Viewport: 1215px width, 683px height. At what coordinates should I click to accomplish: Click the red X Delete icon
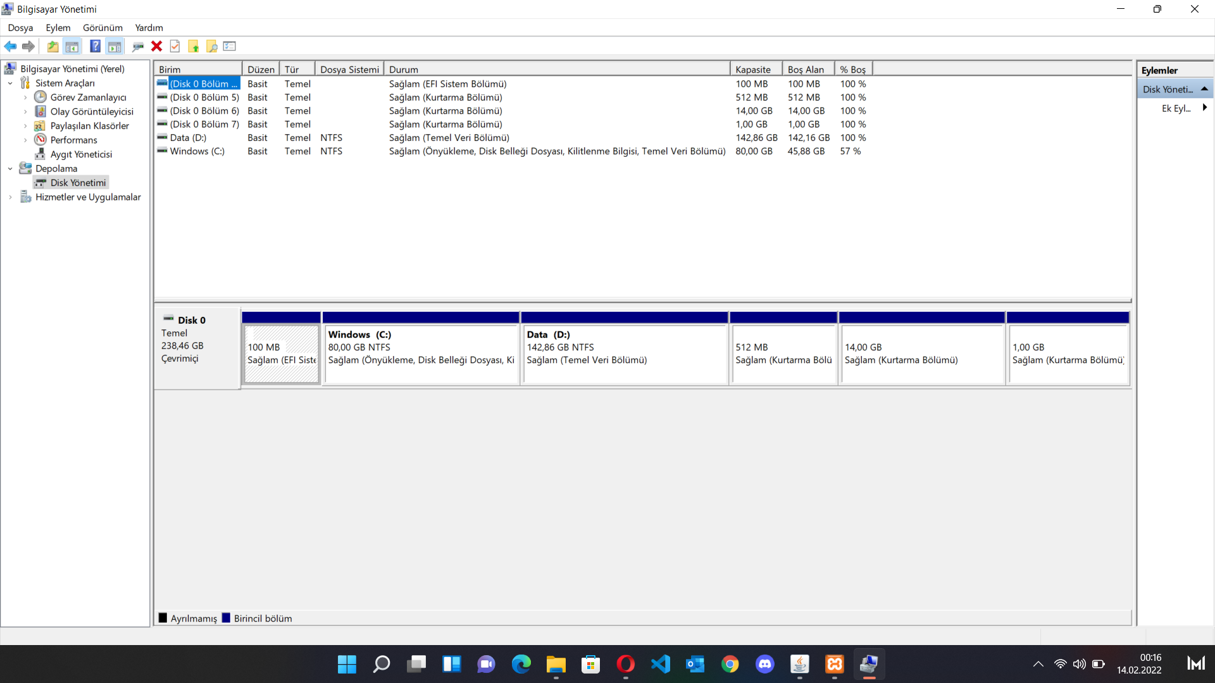(156, 46)
